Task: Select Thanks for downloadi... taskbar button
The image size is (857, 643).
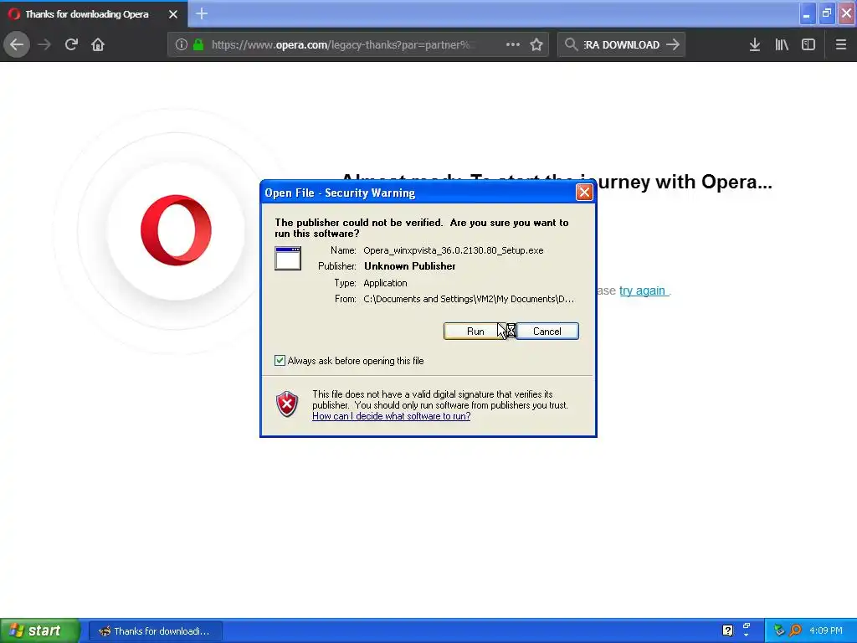Action: 156,631
